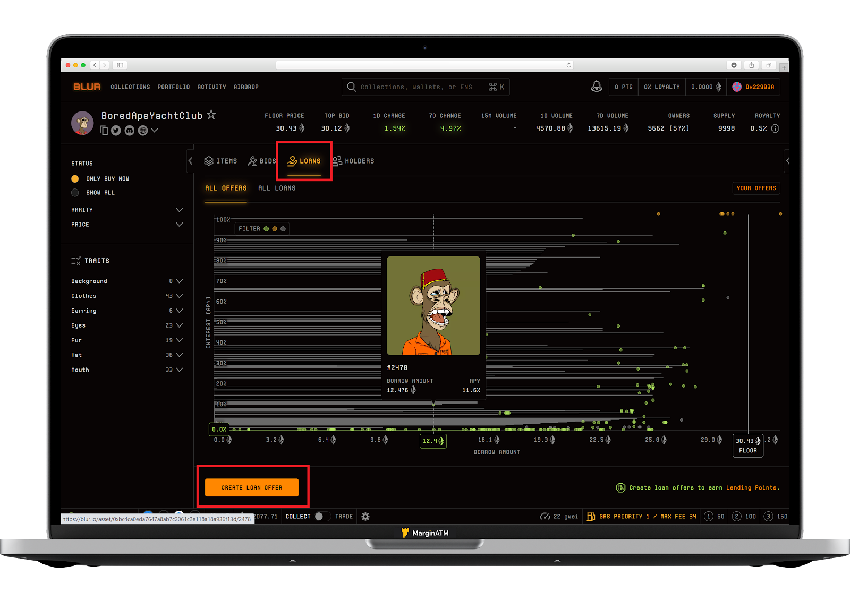This screenshot has height=592, width=850.
Task: Toggle the gray filter dot
Action: pyautogui.click(x=283, y=229)
